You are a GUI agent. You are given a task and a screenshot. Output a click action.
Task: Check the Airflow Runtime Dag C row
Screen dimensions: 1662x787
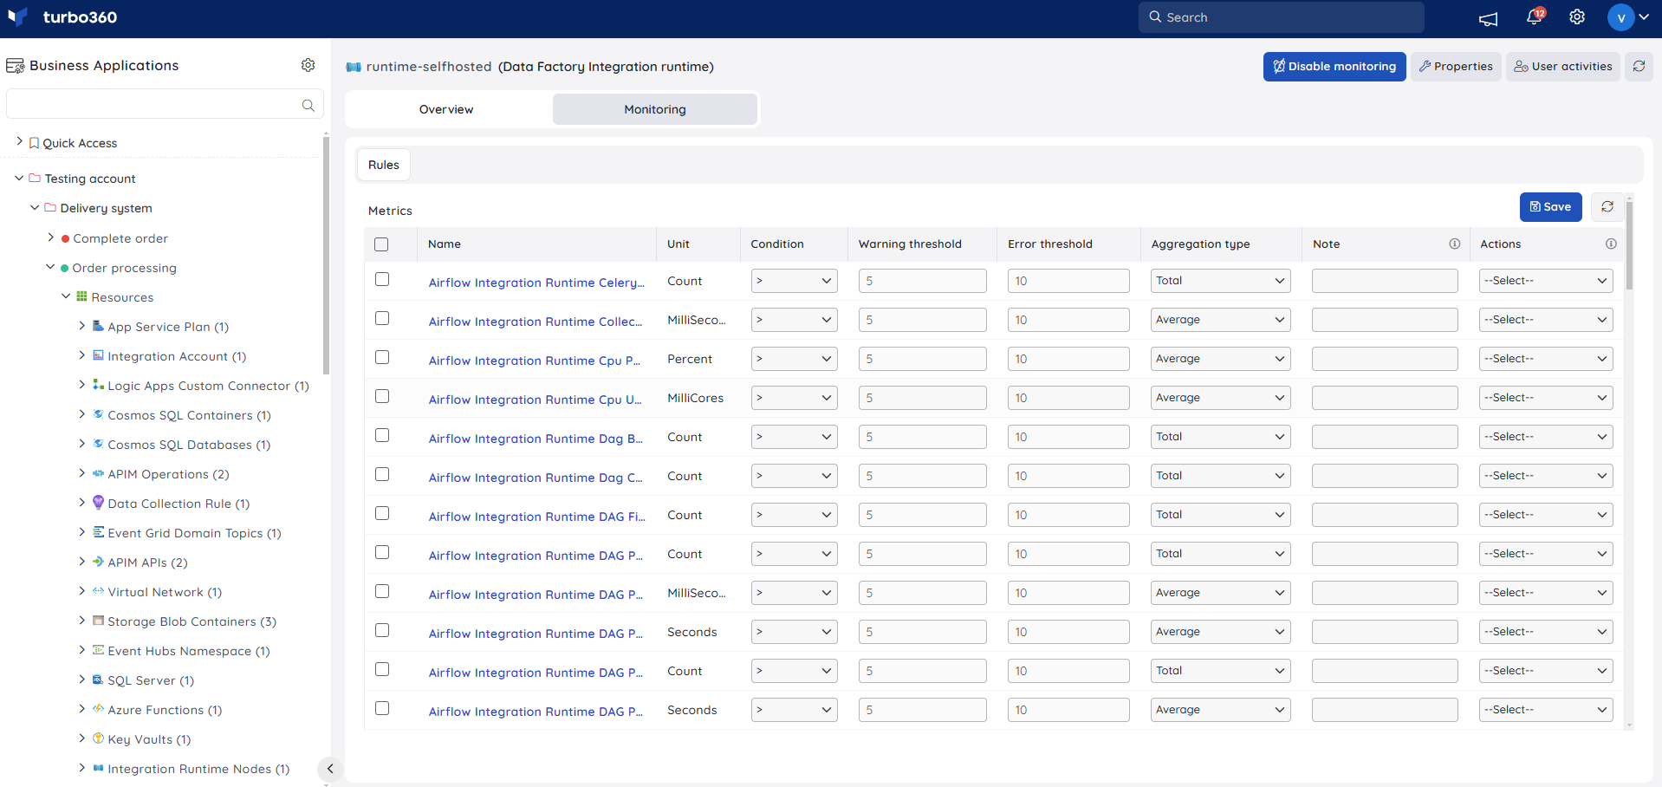382,474
